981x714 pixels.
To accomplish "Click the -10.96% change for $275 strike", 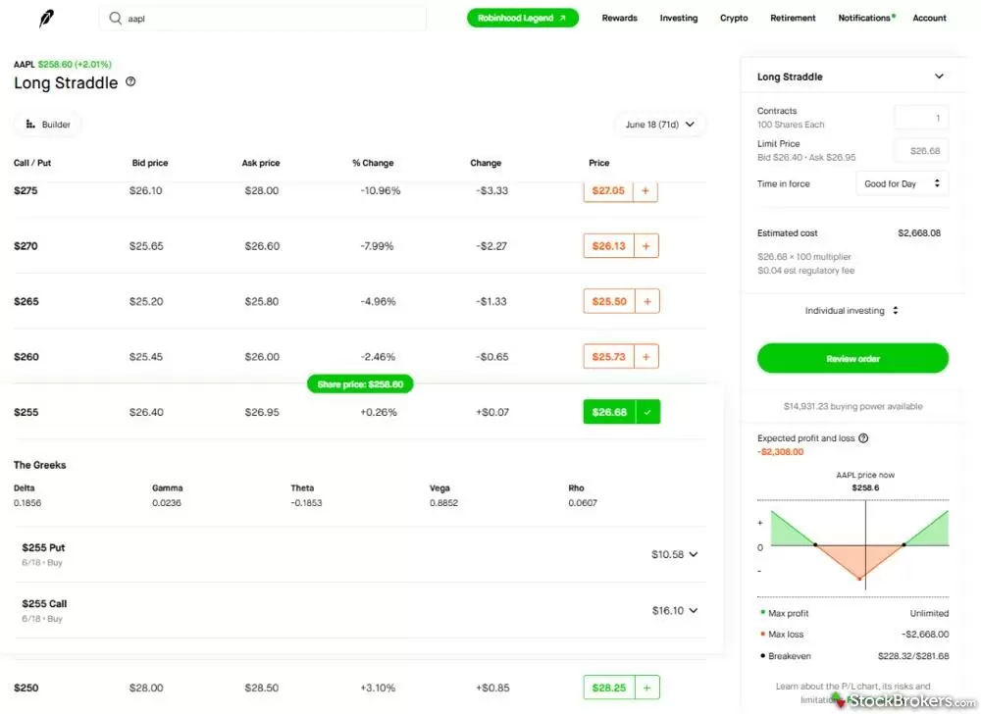I will coord(381,190).
